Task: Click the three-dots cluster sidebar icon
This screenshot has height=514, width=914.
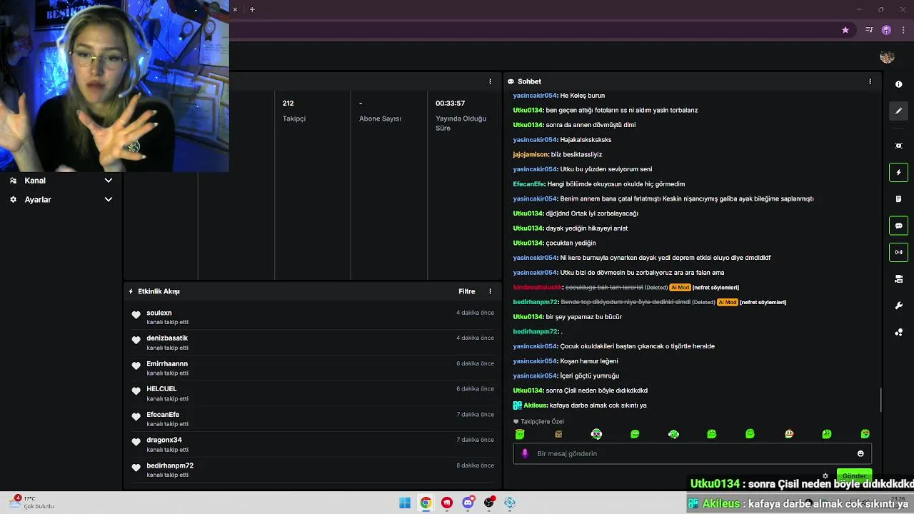Action: click(x=898, y=332)
